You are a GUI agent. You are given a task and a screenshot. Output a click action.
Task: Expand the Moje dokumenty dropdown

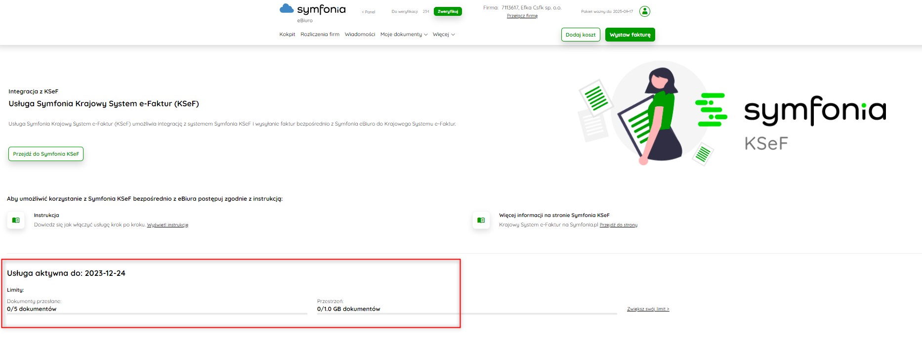(x=404, y=35)
